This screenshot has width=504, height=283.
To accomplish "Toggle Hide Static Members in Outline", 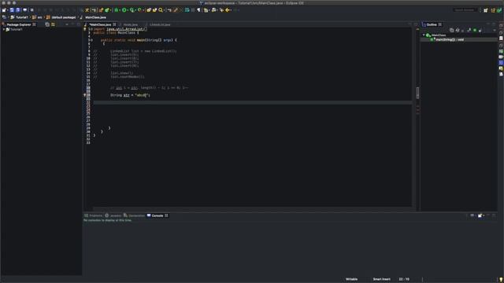I will click(x=469, y=30).
